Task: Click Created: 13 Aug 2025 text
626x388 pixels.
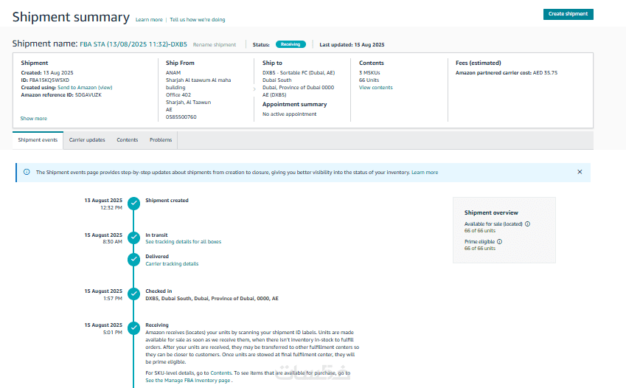Action: click(47, 73)
